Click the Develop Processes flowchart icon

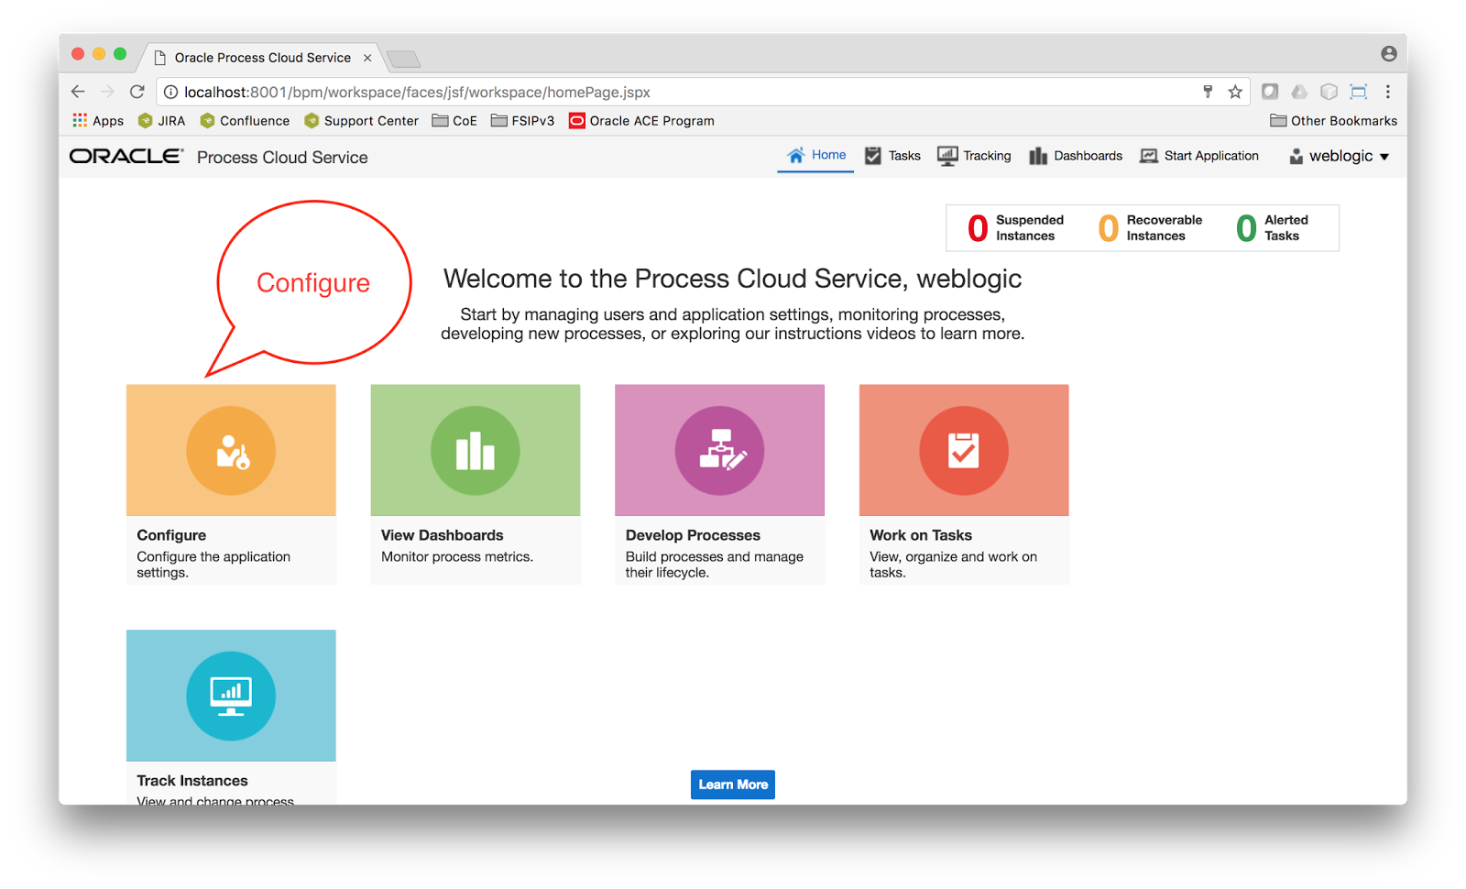click(x=719, y=450)
